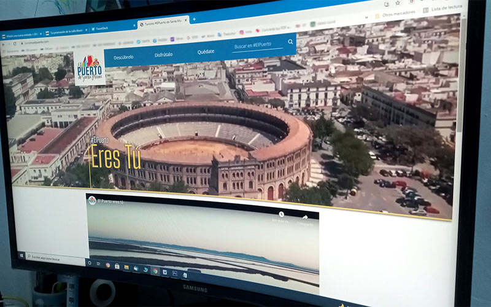This screenshot has height=307, width=491.
Task: Open the Descúbrelo menu
Action: [x=123, y=57]
